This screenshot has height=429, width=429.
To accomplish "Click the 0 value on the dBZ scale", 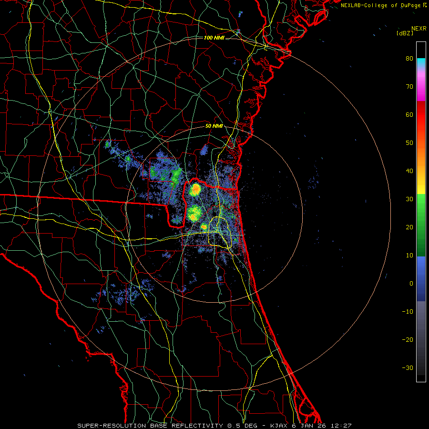I will click(x=411, y=284).
